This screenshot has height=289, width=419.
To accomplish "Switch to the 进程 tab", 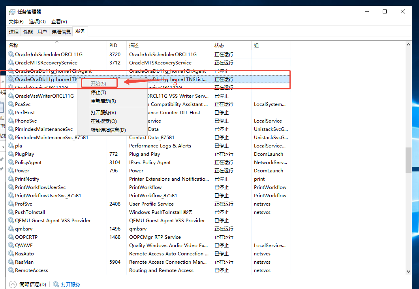I will (x=14, y=32).
